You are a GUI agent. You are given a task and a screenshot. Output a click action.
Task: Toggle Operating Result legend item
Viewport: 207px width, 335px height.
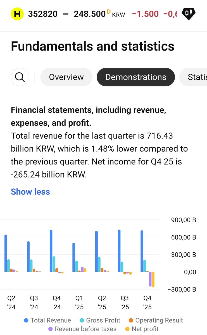(x=156, y=320)
